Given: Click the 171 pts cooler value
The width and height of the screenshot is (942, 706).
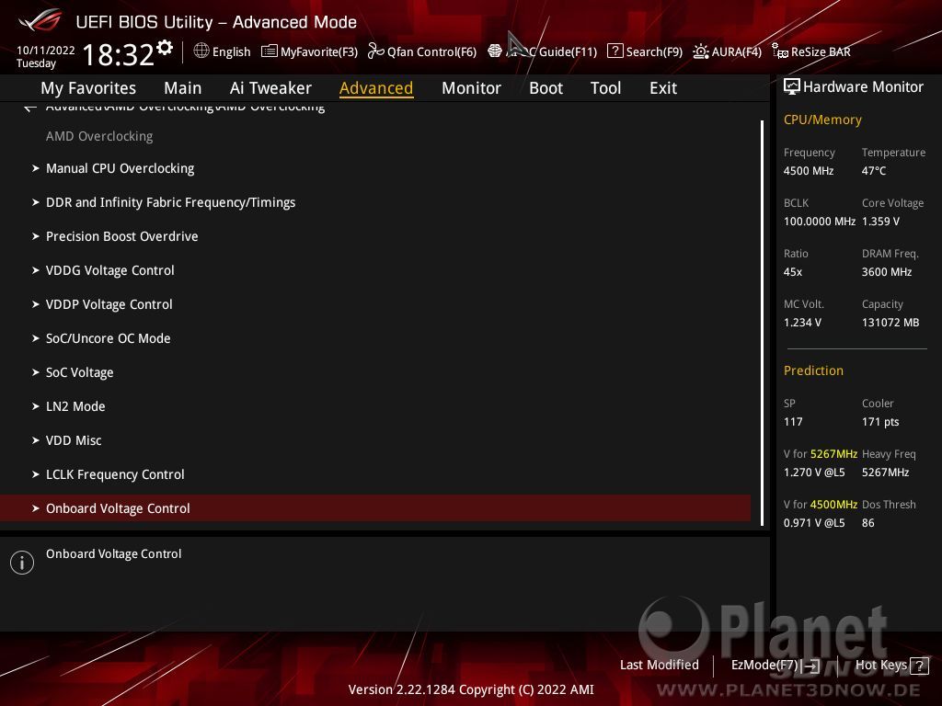Looking at the screenshot, I should [880, 422].
